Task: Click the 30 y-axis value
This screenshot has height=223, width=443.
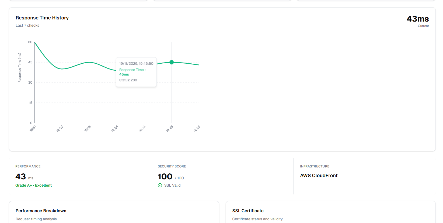Action: [x=30, y=83]
